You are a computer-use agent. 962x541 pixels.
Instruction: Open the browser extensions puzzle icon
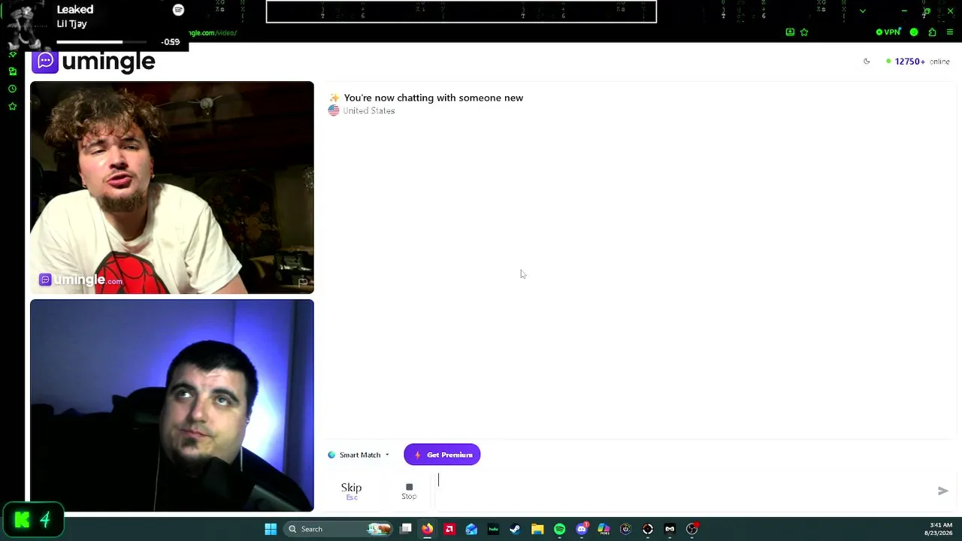tap(933, 32)
